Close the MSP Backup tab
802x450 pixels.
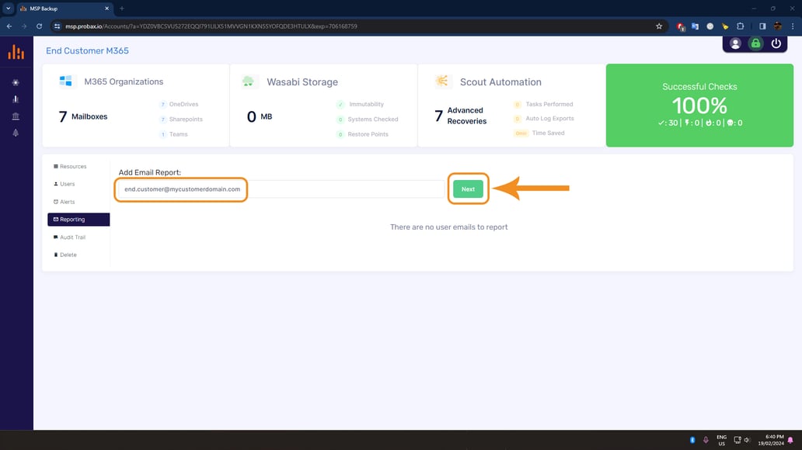pos(107,9)
